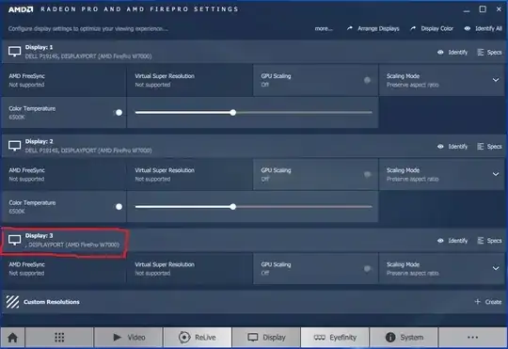Screen dimensions: 508x349
Task: Go to the System tab
Action: point(404,338)
